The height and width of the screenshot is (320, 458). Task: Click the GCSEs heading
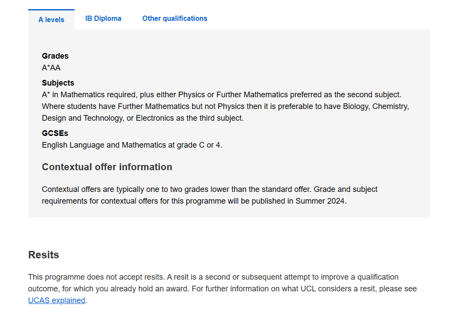(x=55, y=133)
